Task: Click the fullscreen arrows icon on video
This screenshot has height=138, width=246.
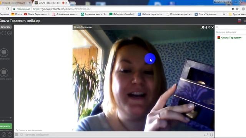Action: [x=209, y=27]
